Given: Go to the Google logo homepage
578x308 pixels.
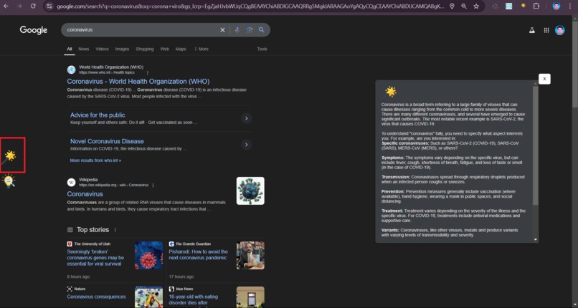Looking at the screenshot, I should [34, 30].
